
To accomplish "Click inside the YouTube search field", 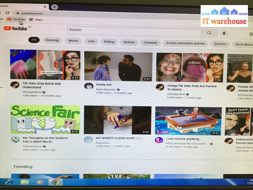I will [x=134, y=31].
